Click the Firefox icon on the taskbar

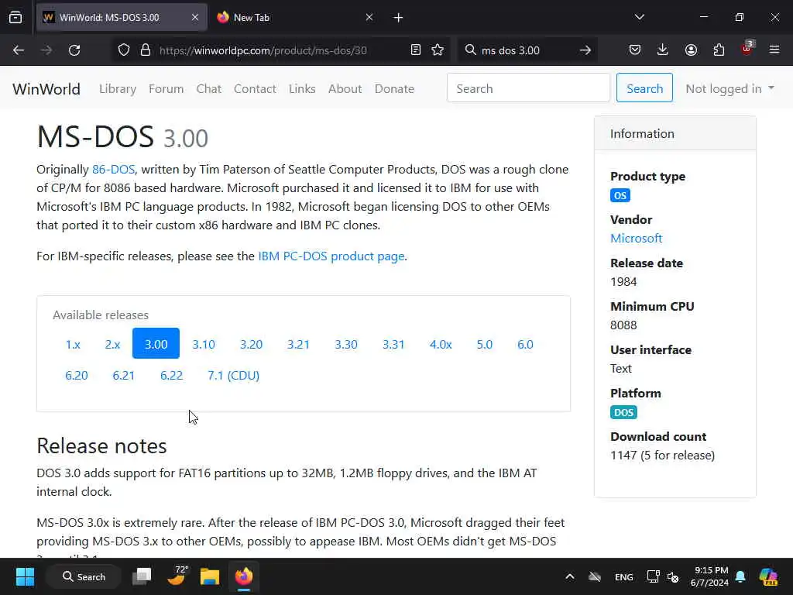click(244, 576)
